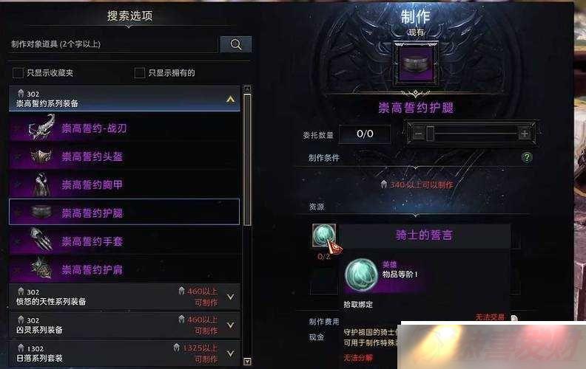This screenshot has height=369, width=586.
Task: Collapse the 崇高誓约系列装备 category
Action: coord(230,99)
